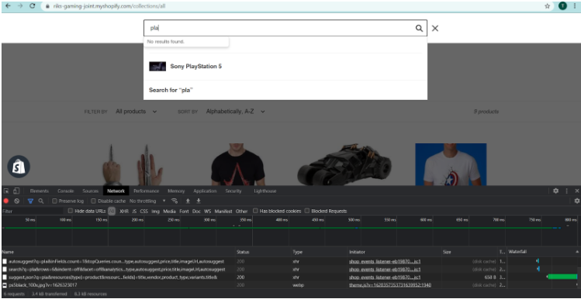Toggle the device toolbar icon in DevTools
581x299 pixels.
pos(16,191)
